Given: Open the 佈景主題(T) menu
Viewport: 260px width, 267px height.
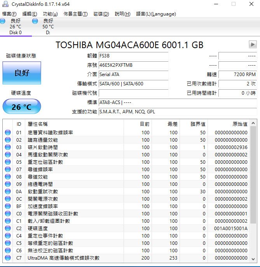Looking at the screenshot, I should [x=75, y=14].
